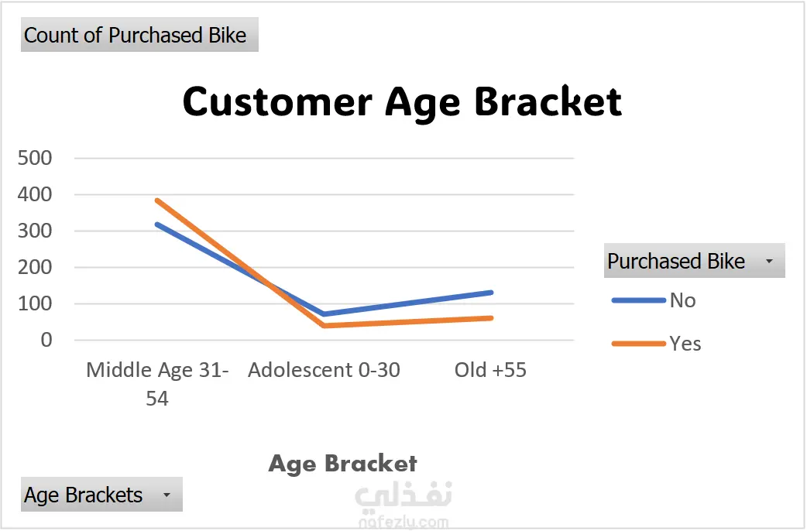Viewport: 807px width, 531px height.
Task: Click the Yes legend entry text
Action: 685,344
